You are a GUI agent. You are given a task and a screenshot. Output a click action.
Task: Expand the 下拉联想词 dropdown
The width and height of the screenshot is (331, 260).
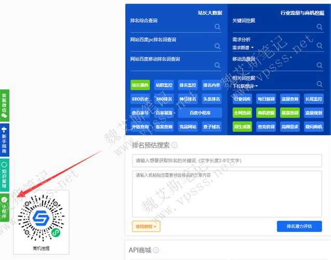245,86
